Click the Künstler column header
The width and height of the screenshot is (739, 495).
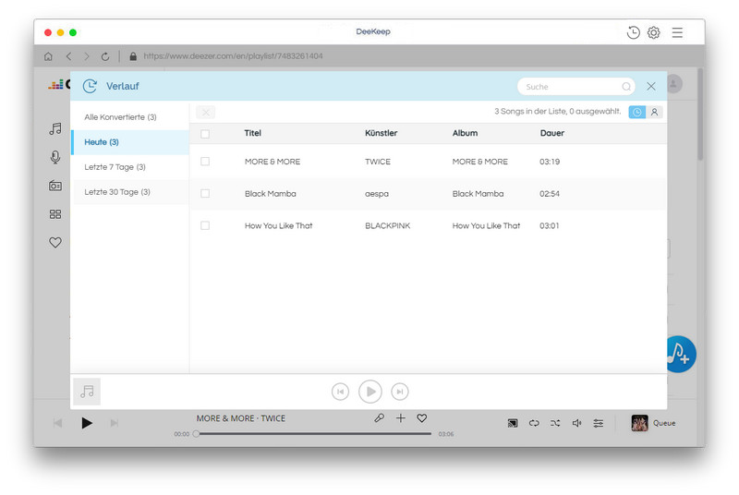pyautogui.click(x=381, y=133)
